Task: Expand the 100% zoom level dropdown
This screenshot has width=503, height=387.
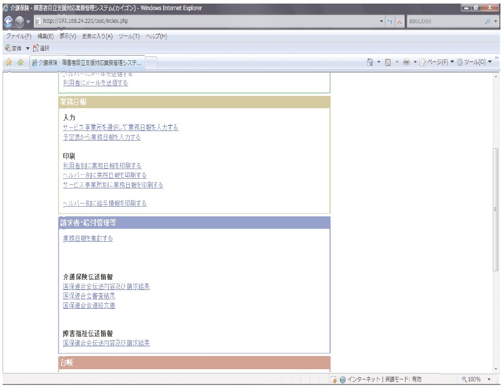Action: point(489,379)
